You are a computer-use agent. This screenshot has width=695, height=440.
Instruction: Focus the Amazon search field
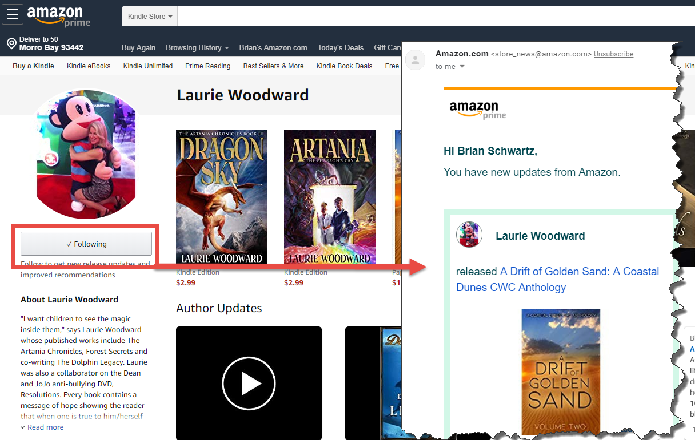[436, 17]
